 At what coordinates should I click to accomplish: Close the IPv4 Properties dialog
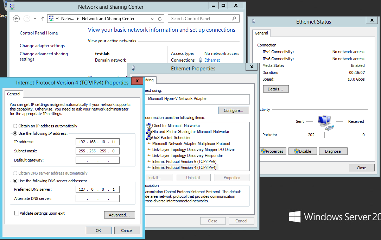point(137,81)
